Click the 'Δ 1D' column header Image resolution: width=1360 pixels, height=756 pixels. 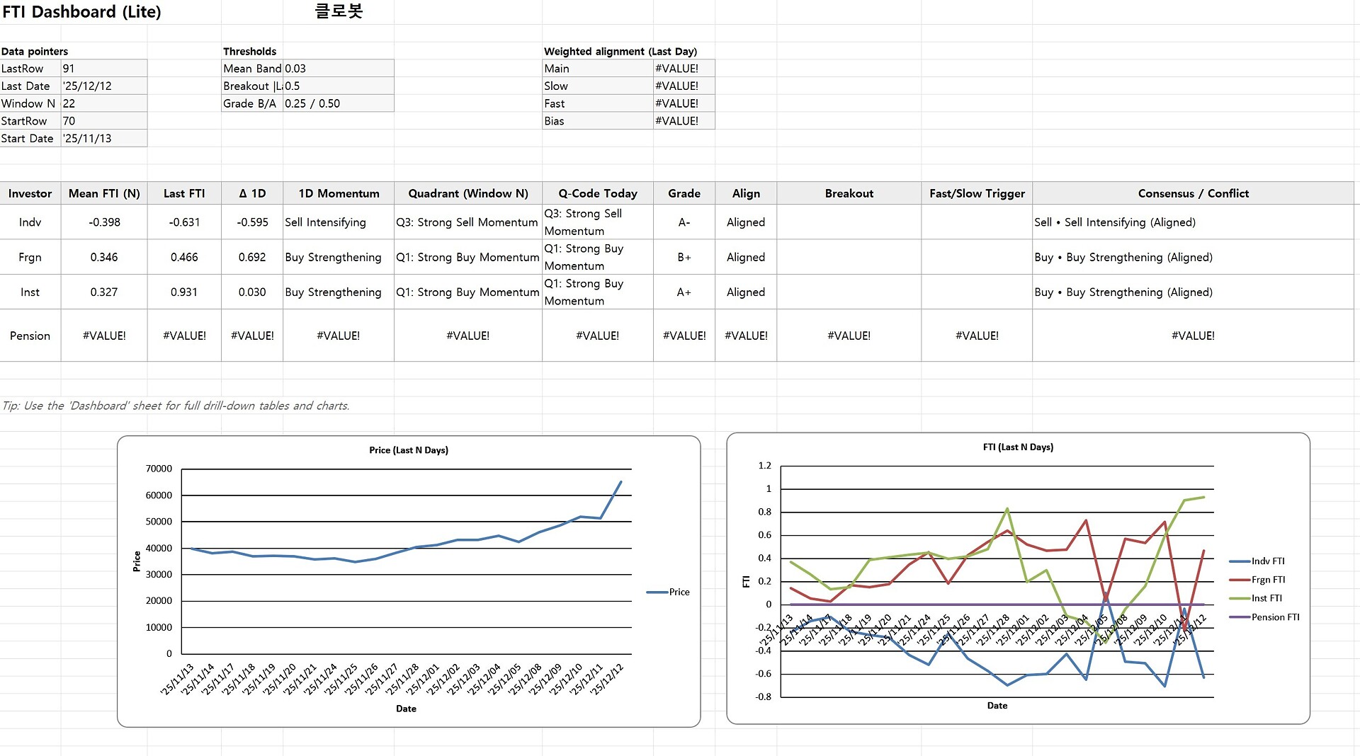point(252,193)
